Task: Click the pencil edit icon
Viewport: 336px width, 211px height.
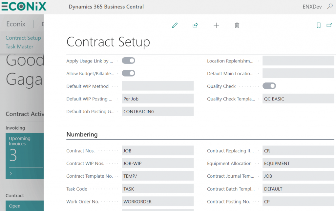Action: click(x=175, y=25)
